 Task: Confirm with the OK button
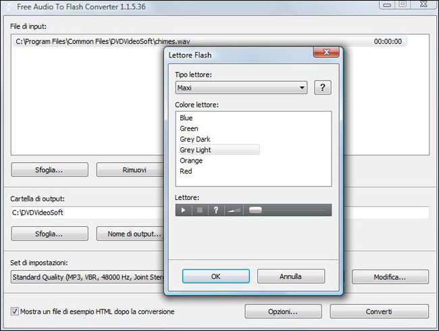pos(215,276)
